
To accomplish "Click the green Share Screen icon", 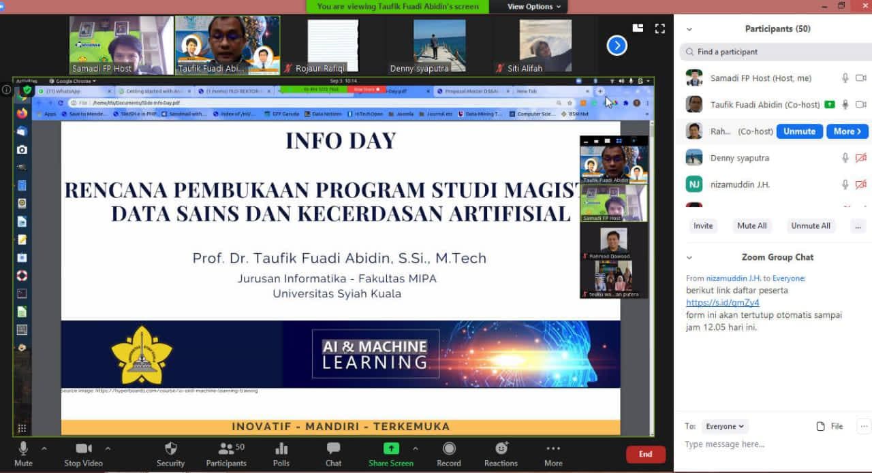I will pos(391,448).
